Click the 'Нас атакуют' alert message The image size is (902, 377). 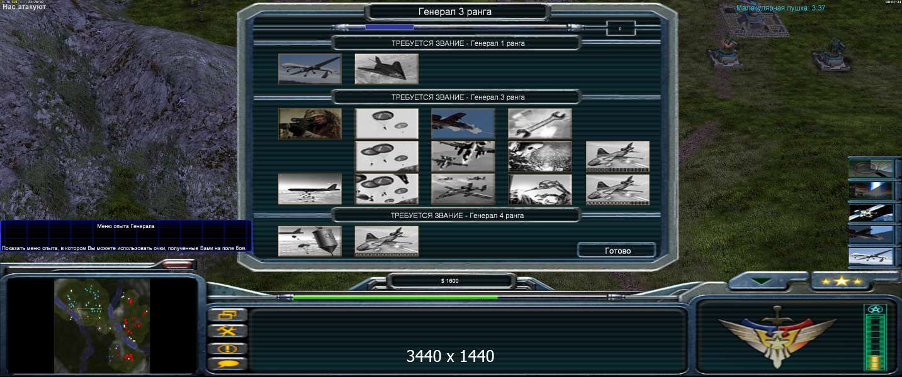[25, 7]
